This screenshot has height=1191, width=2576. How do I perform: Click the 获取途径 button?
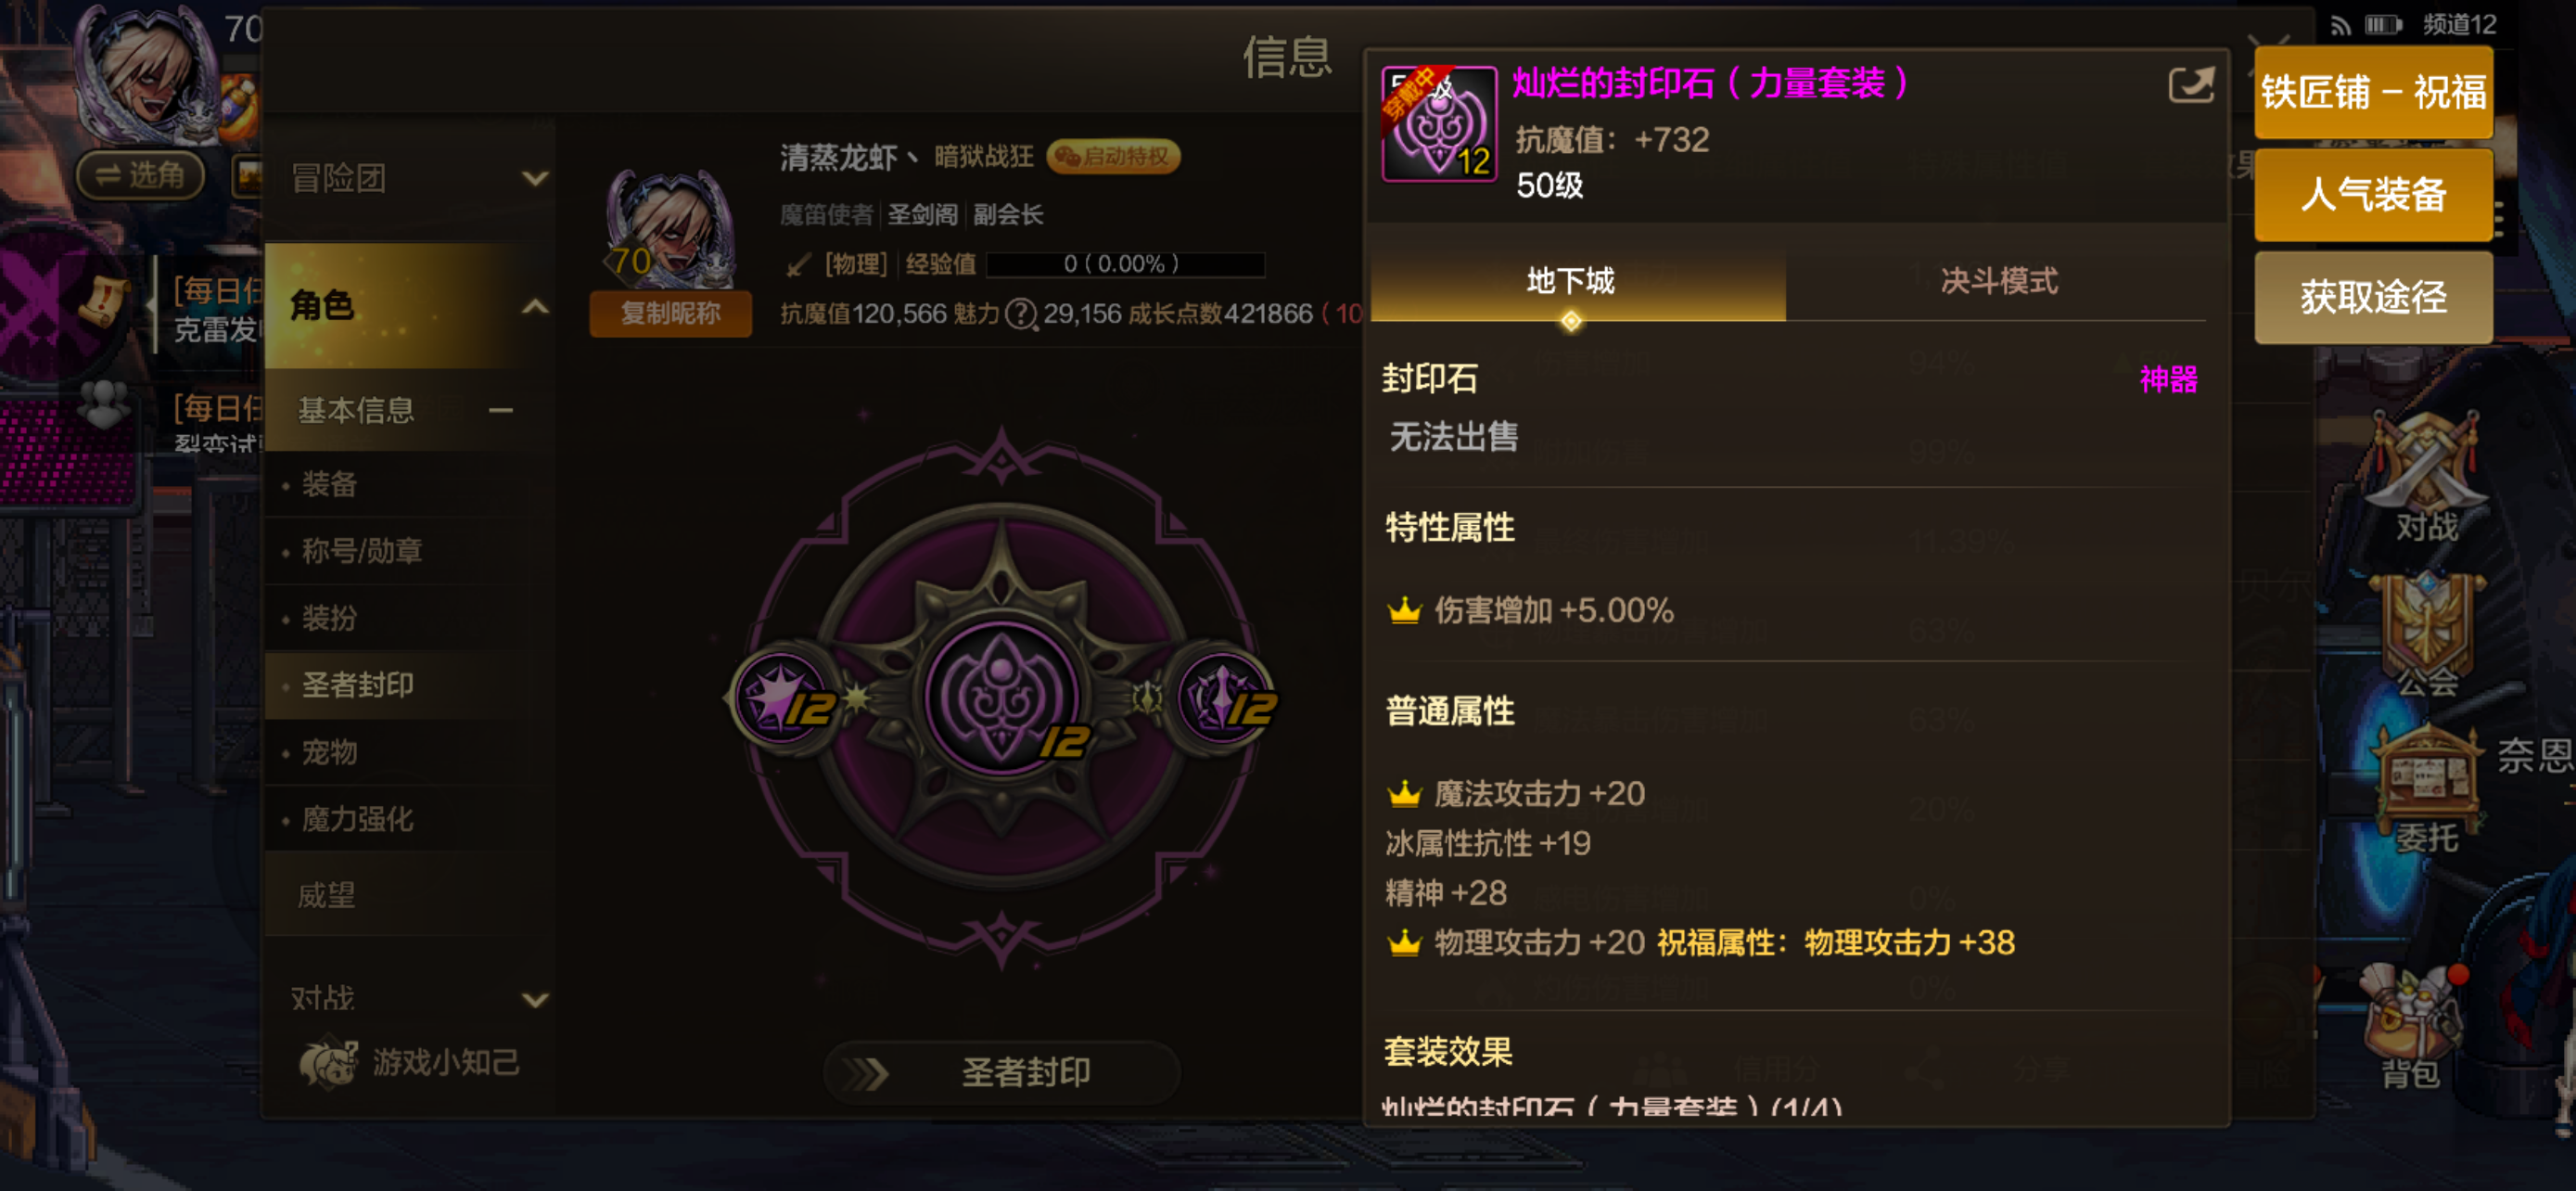click(2372, 297)
